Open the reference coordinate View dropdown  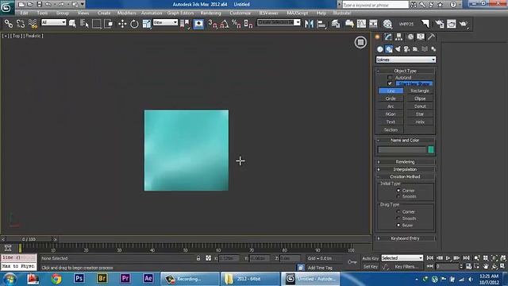(165, 22)
